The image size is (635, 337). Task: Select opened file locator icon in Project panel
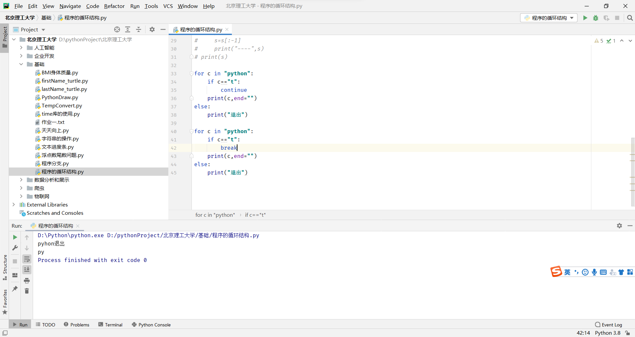(117, 29)
